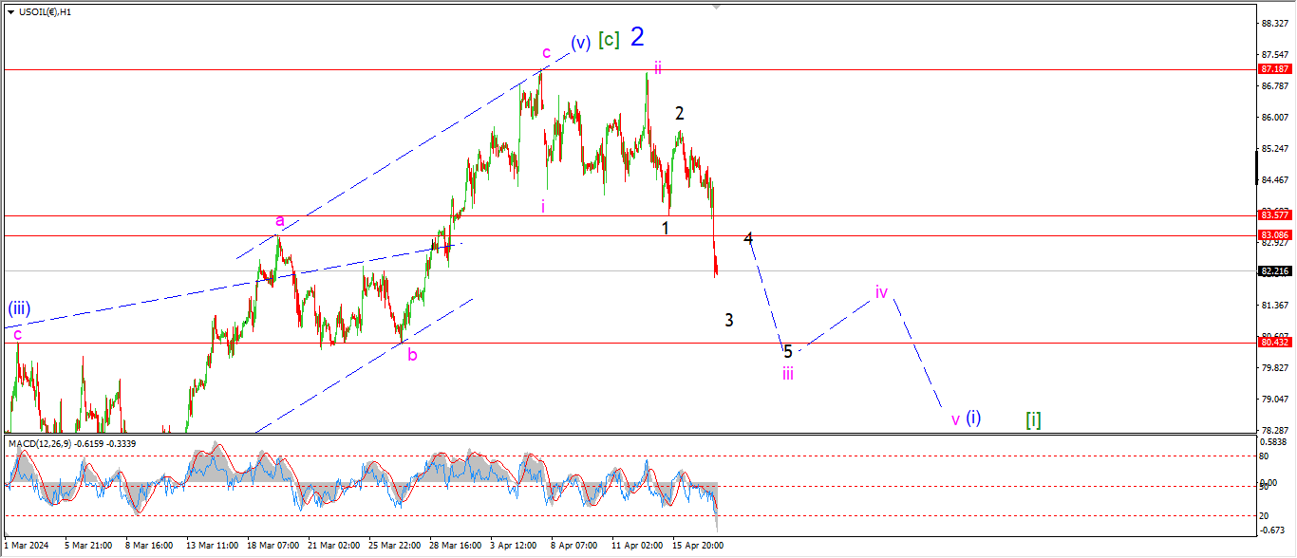Select the green [i] wave label
The image size is (1297, 558).
(1033, 418)
